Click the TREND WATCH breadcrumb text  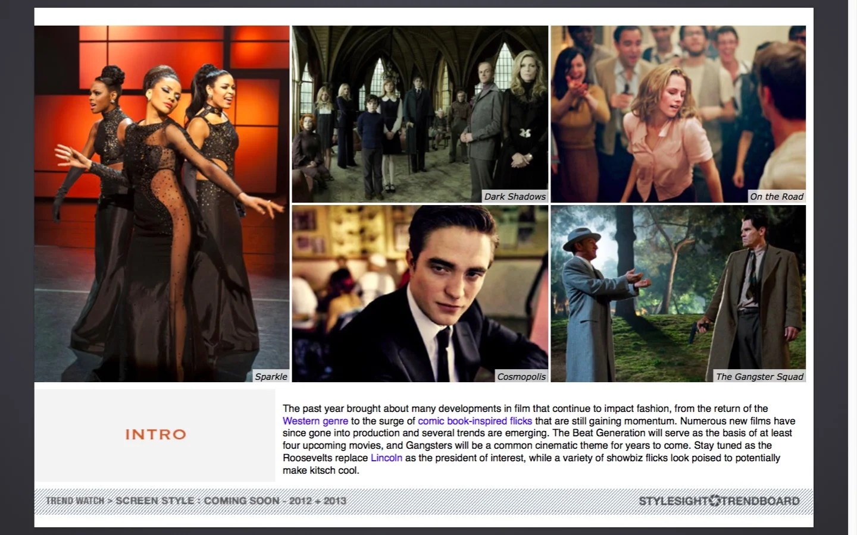[x=75, y=501]
